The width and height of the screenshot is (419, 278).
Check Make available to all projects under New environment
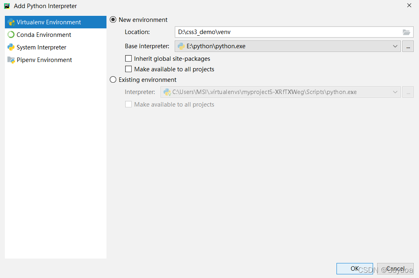128,69
